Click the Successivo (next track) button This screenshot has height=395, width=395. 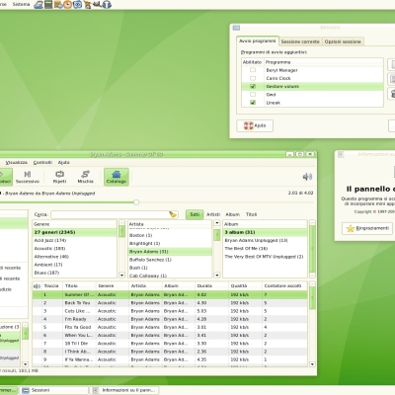(x=28, y=177)
